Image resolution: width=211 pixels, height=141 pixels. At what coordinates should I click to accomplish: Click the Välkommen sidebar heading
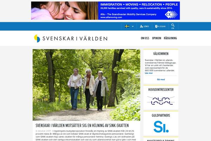[x=161, y=54]
